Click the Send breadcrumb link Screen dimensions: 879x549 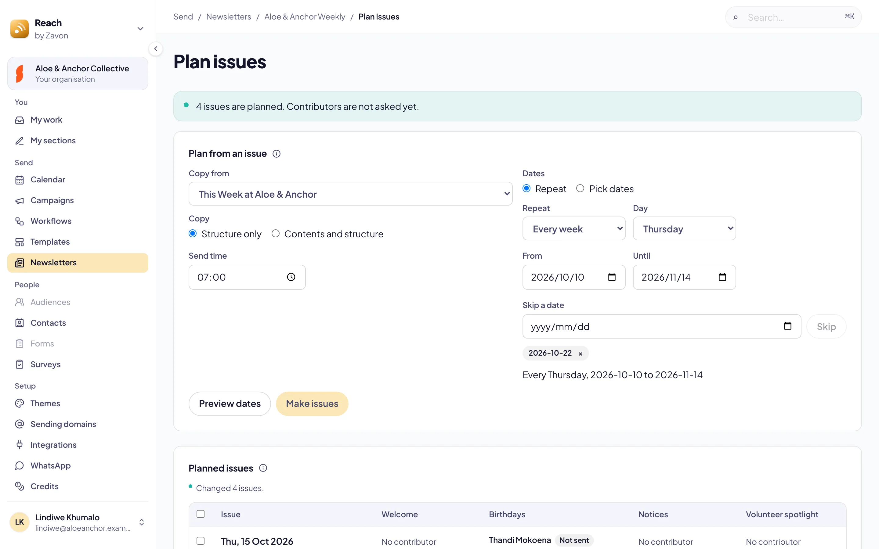pos(183,17)
